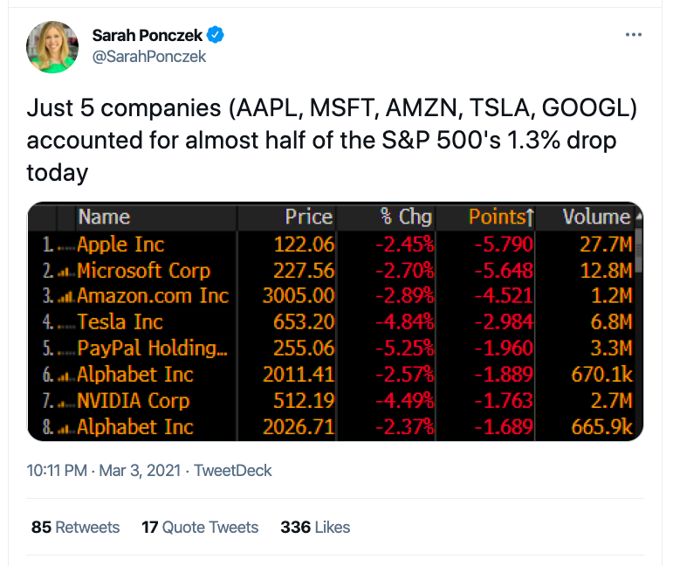
Task: Click the Sarah Ponczek display name
Action: click(147, 36)
